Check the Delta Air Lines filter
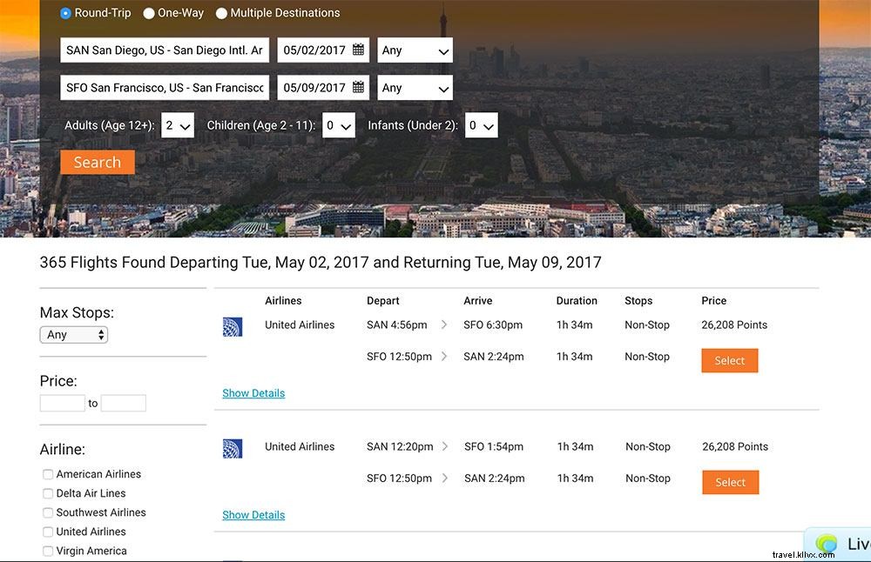Image resolution: width=871 pixels, height=562 pixels. coord(48,493)
